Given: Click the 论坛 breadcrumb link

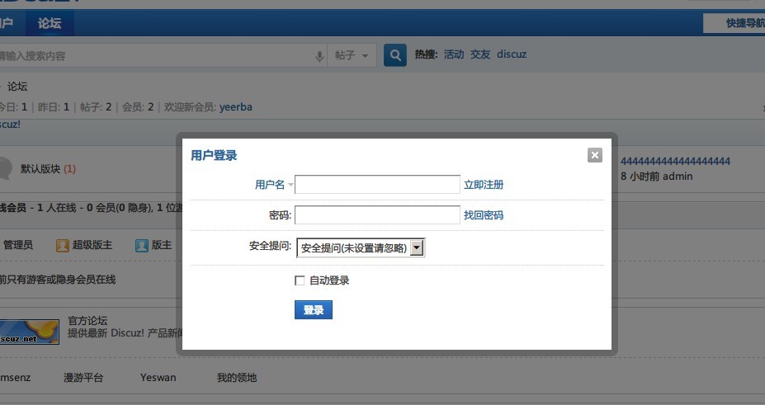Looking at the screenshot, I should tap(17, 87).
